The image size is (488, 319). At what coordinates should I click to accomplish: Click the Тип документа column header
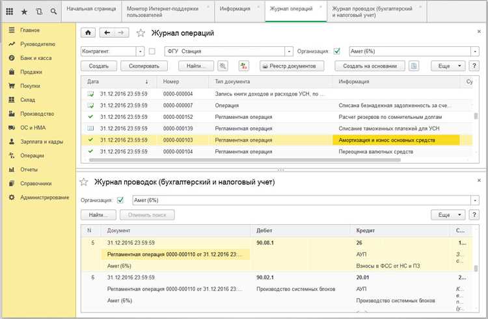click(x=272, y=82)
